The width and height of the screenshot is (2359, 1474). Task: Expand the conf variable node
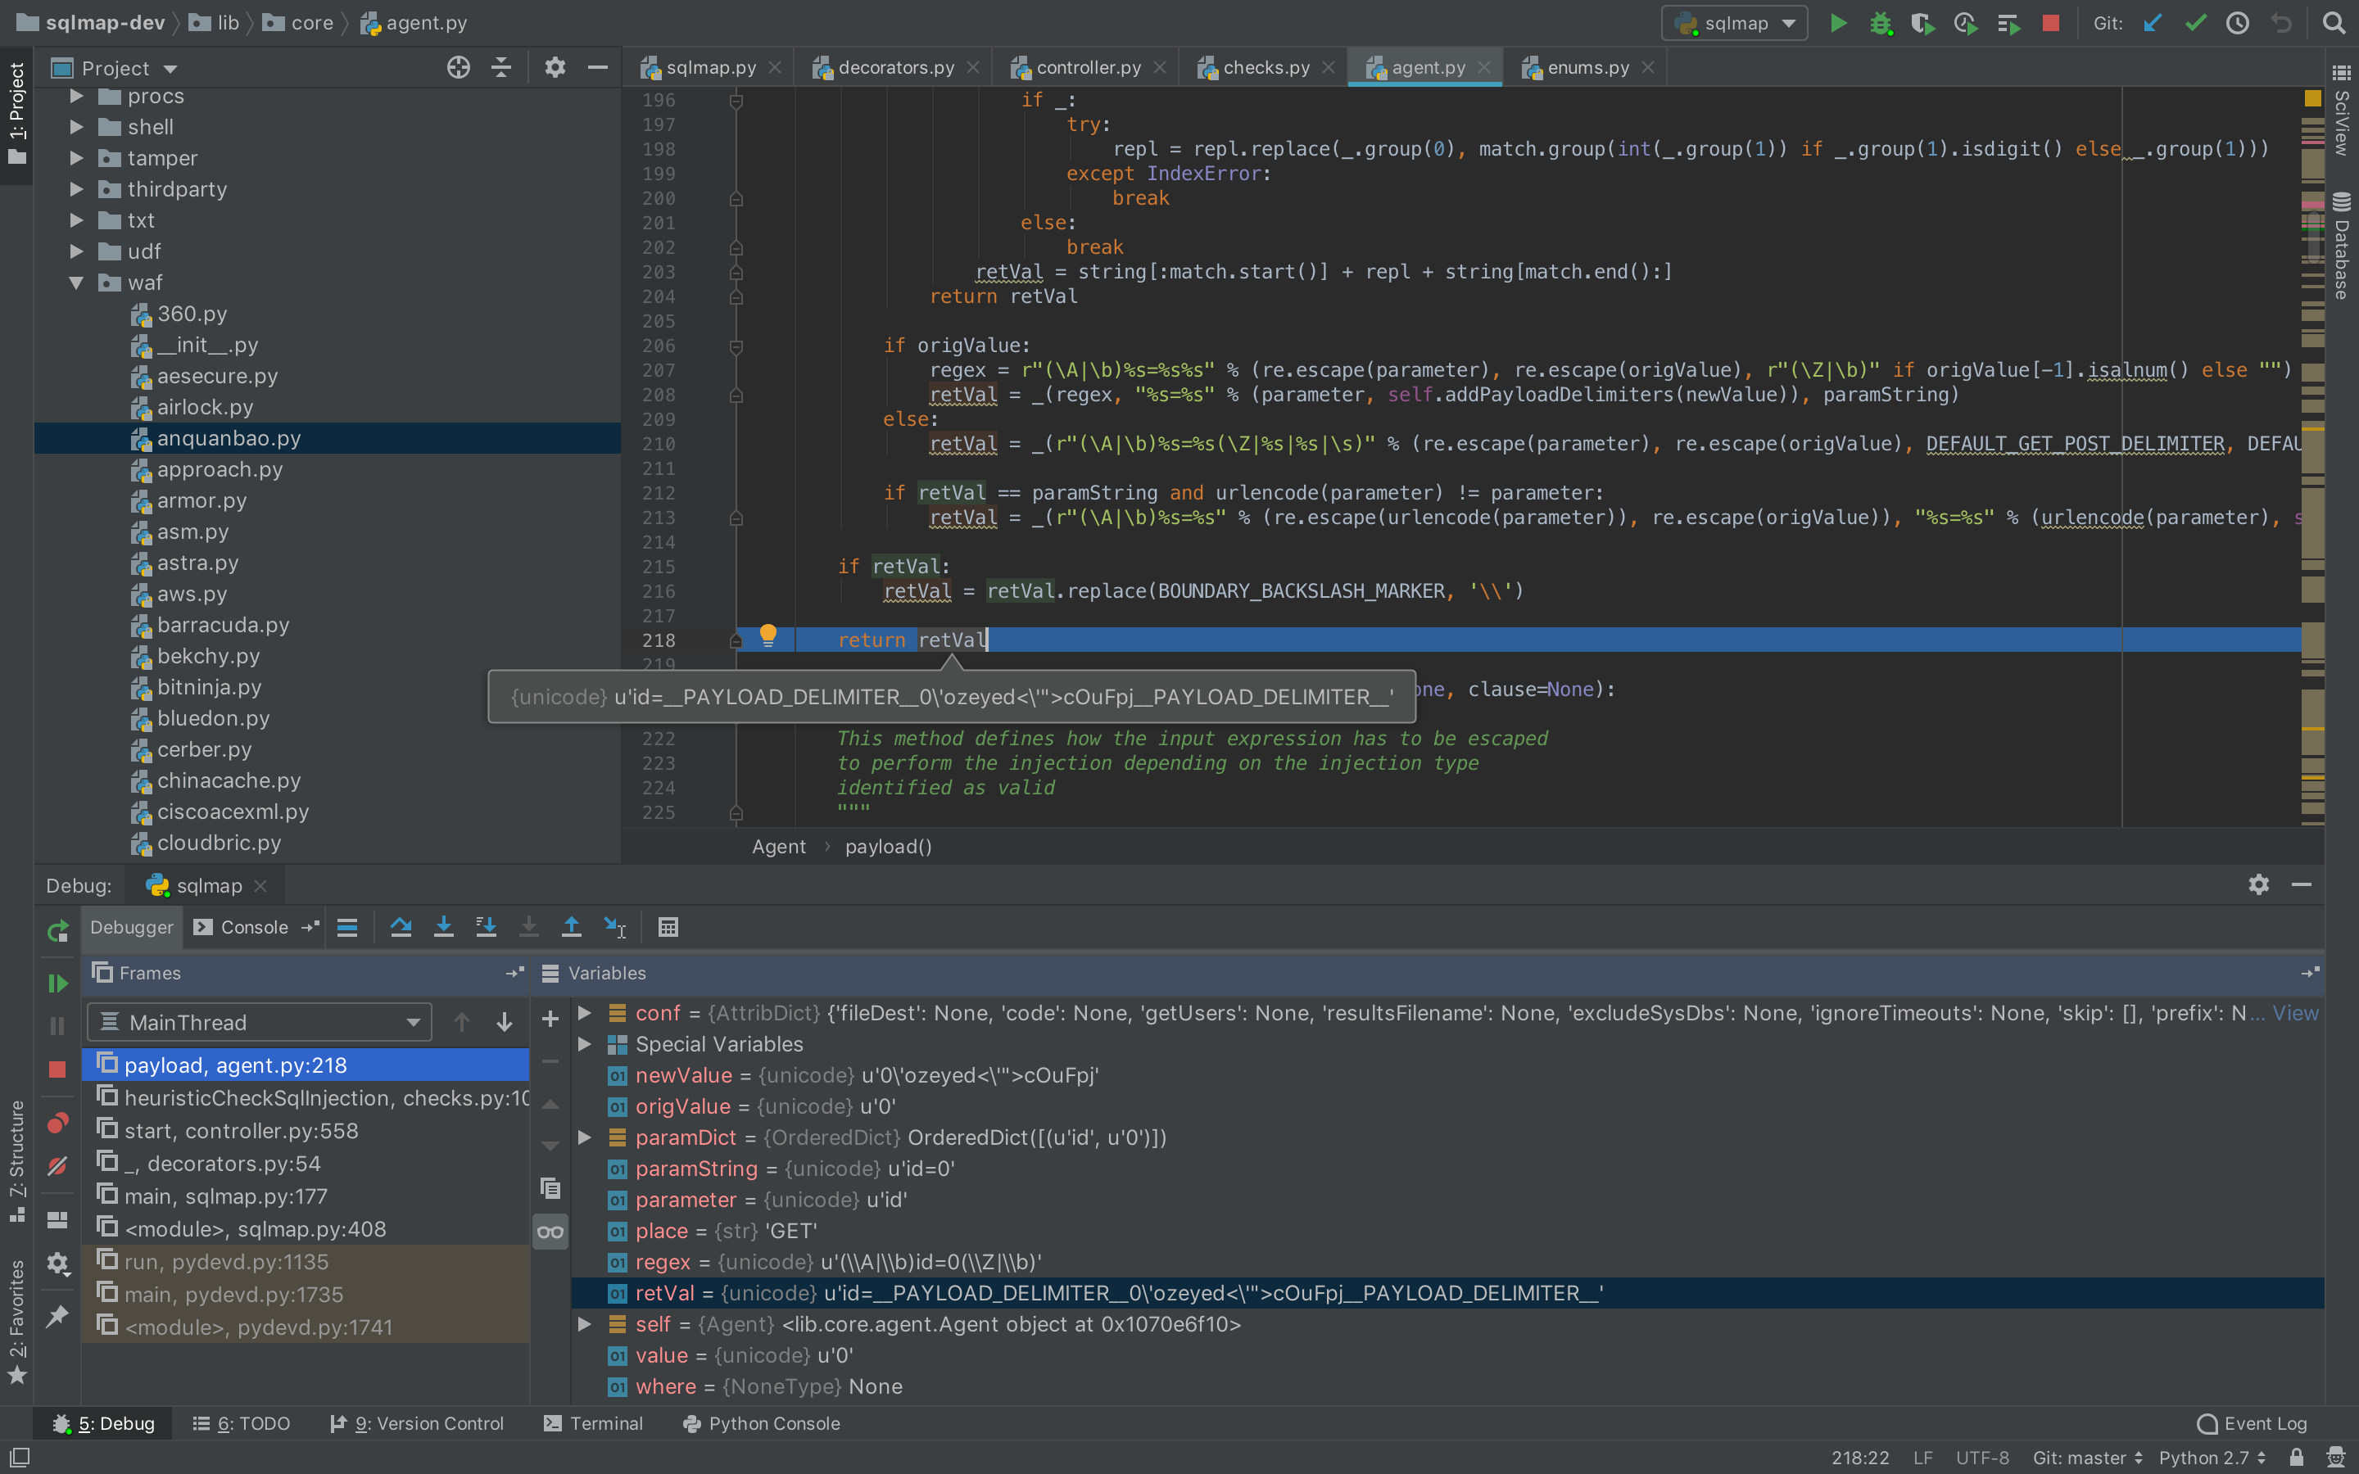[586, 1013]
